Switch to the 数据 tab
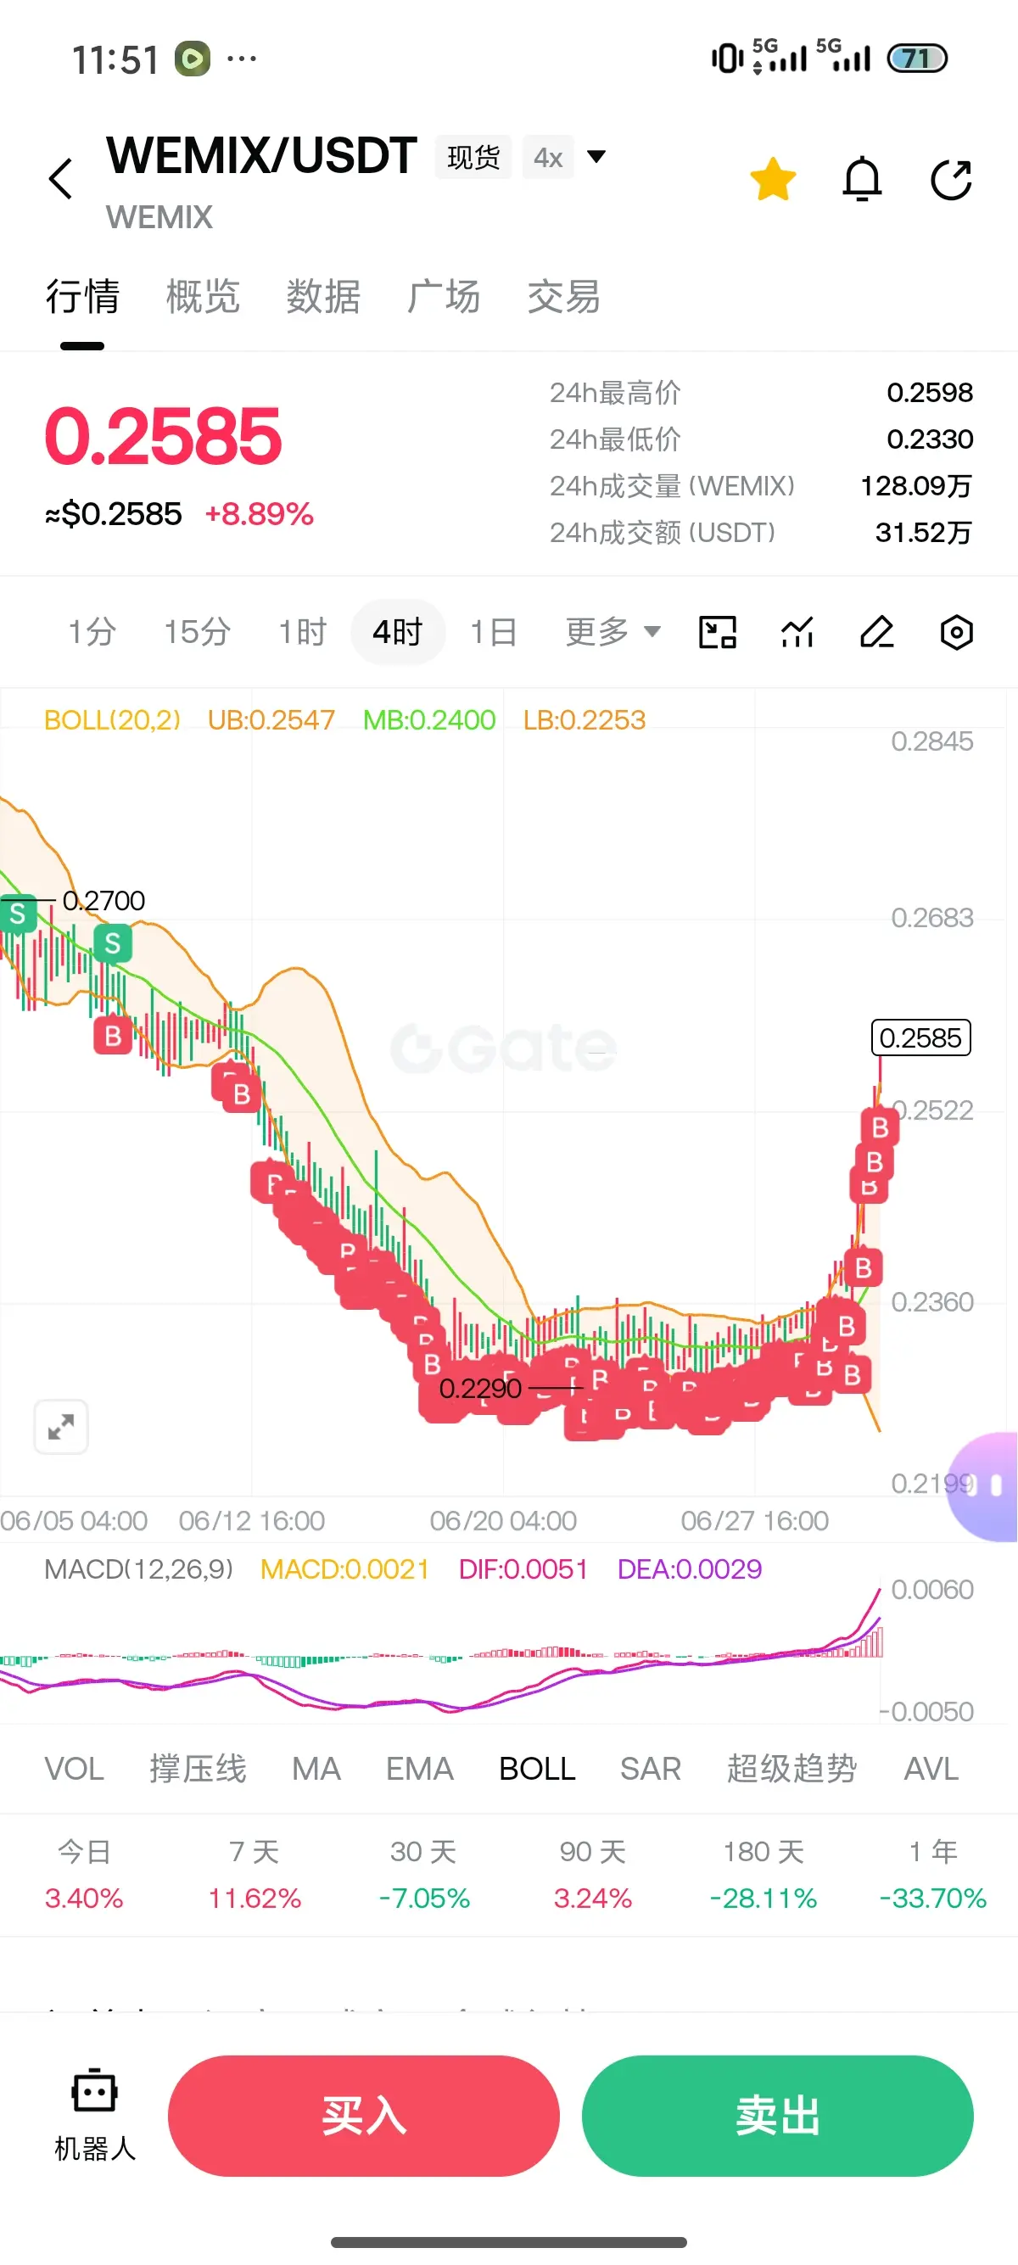 (322, 296)
